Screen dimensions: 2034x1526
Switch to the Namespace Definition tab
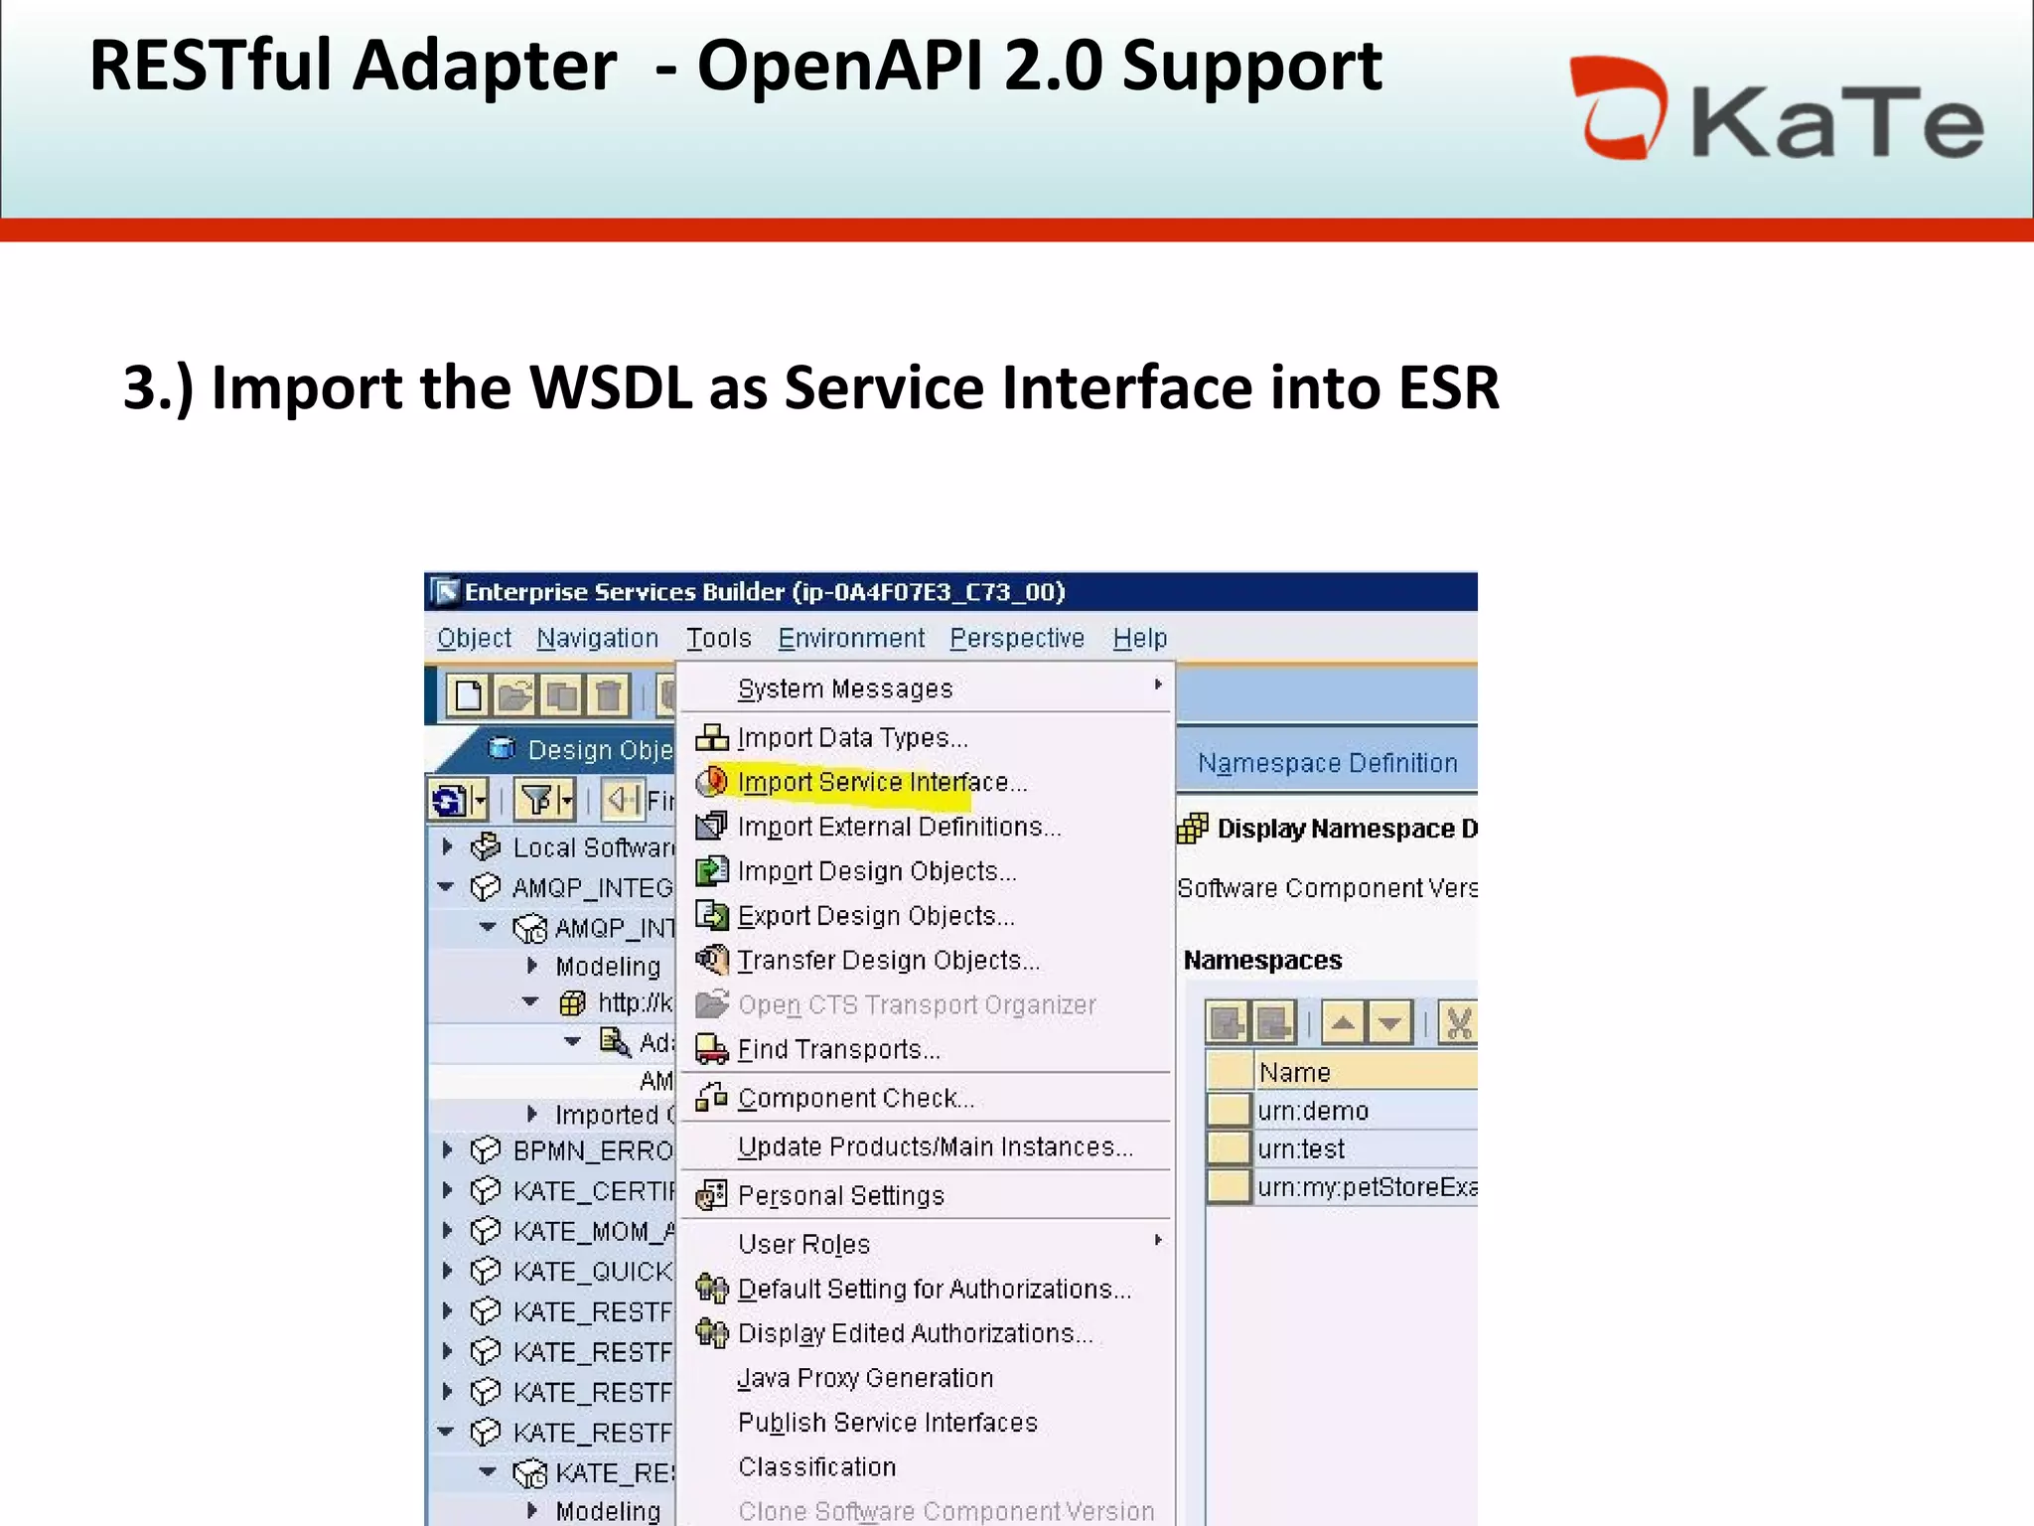click(1328, 763)
